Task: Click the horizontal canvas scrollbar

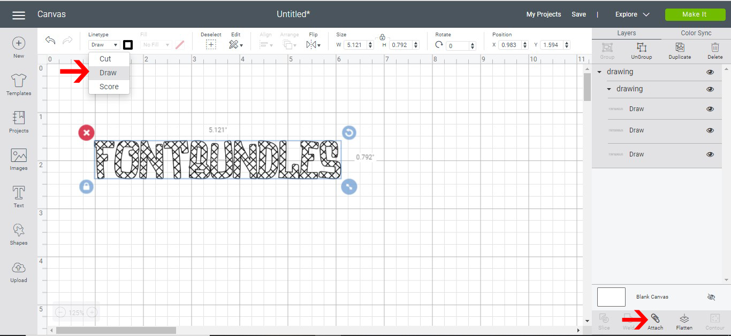Action: tap(116, 331)
